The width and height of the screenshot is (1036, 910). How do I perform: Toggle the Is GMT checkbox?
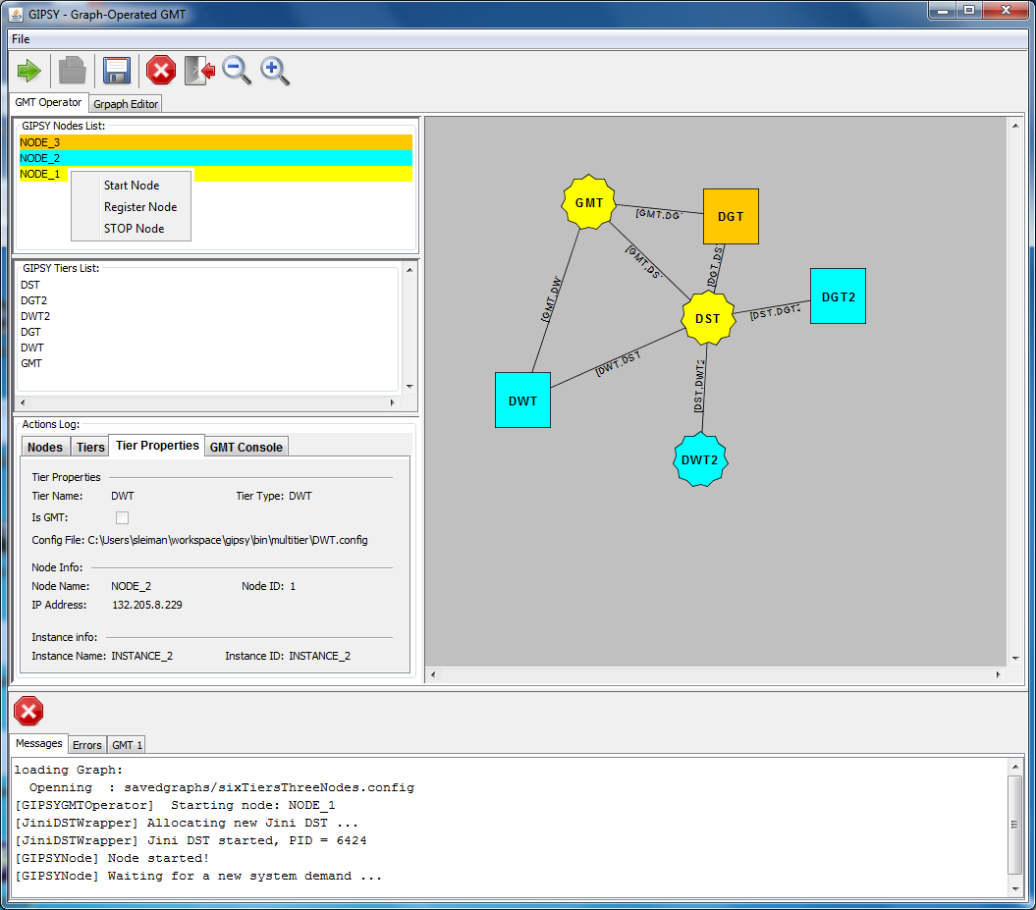coord(123,517)
